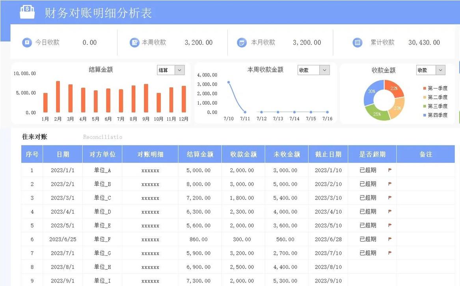This screenshot has height=286, width=460.
Task: Click the 7/10 point on weekly chart
Action: 229,82
